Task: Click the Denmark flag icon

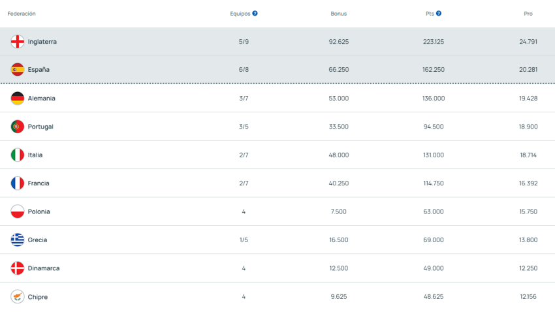Action: pyautogui.click(x=18, y=268)
